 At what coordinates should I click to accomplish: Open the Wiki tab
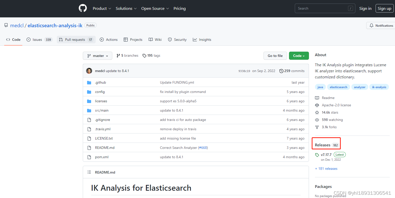click(x=155, y=40)
